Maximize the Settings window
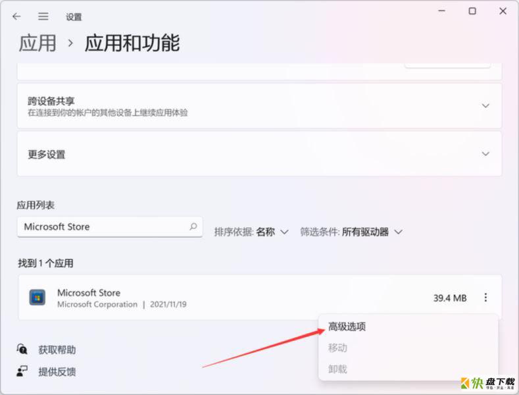Image resolution: width=519 pixels, height=395 pixels. tap(472, 11)
